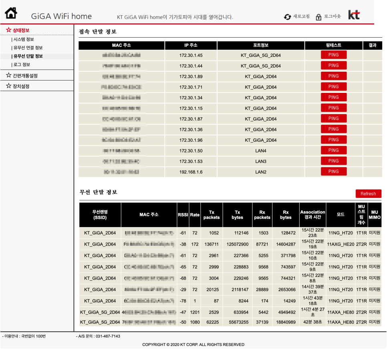Expand the 간편개통설정 menu section

tap(25, 76)
